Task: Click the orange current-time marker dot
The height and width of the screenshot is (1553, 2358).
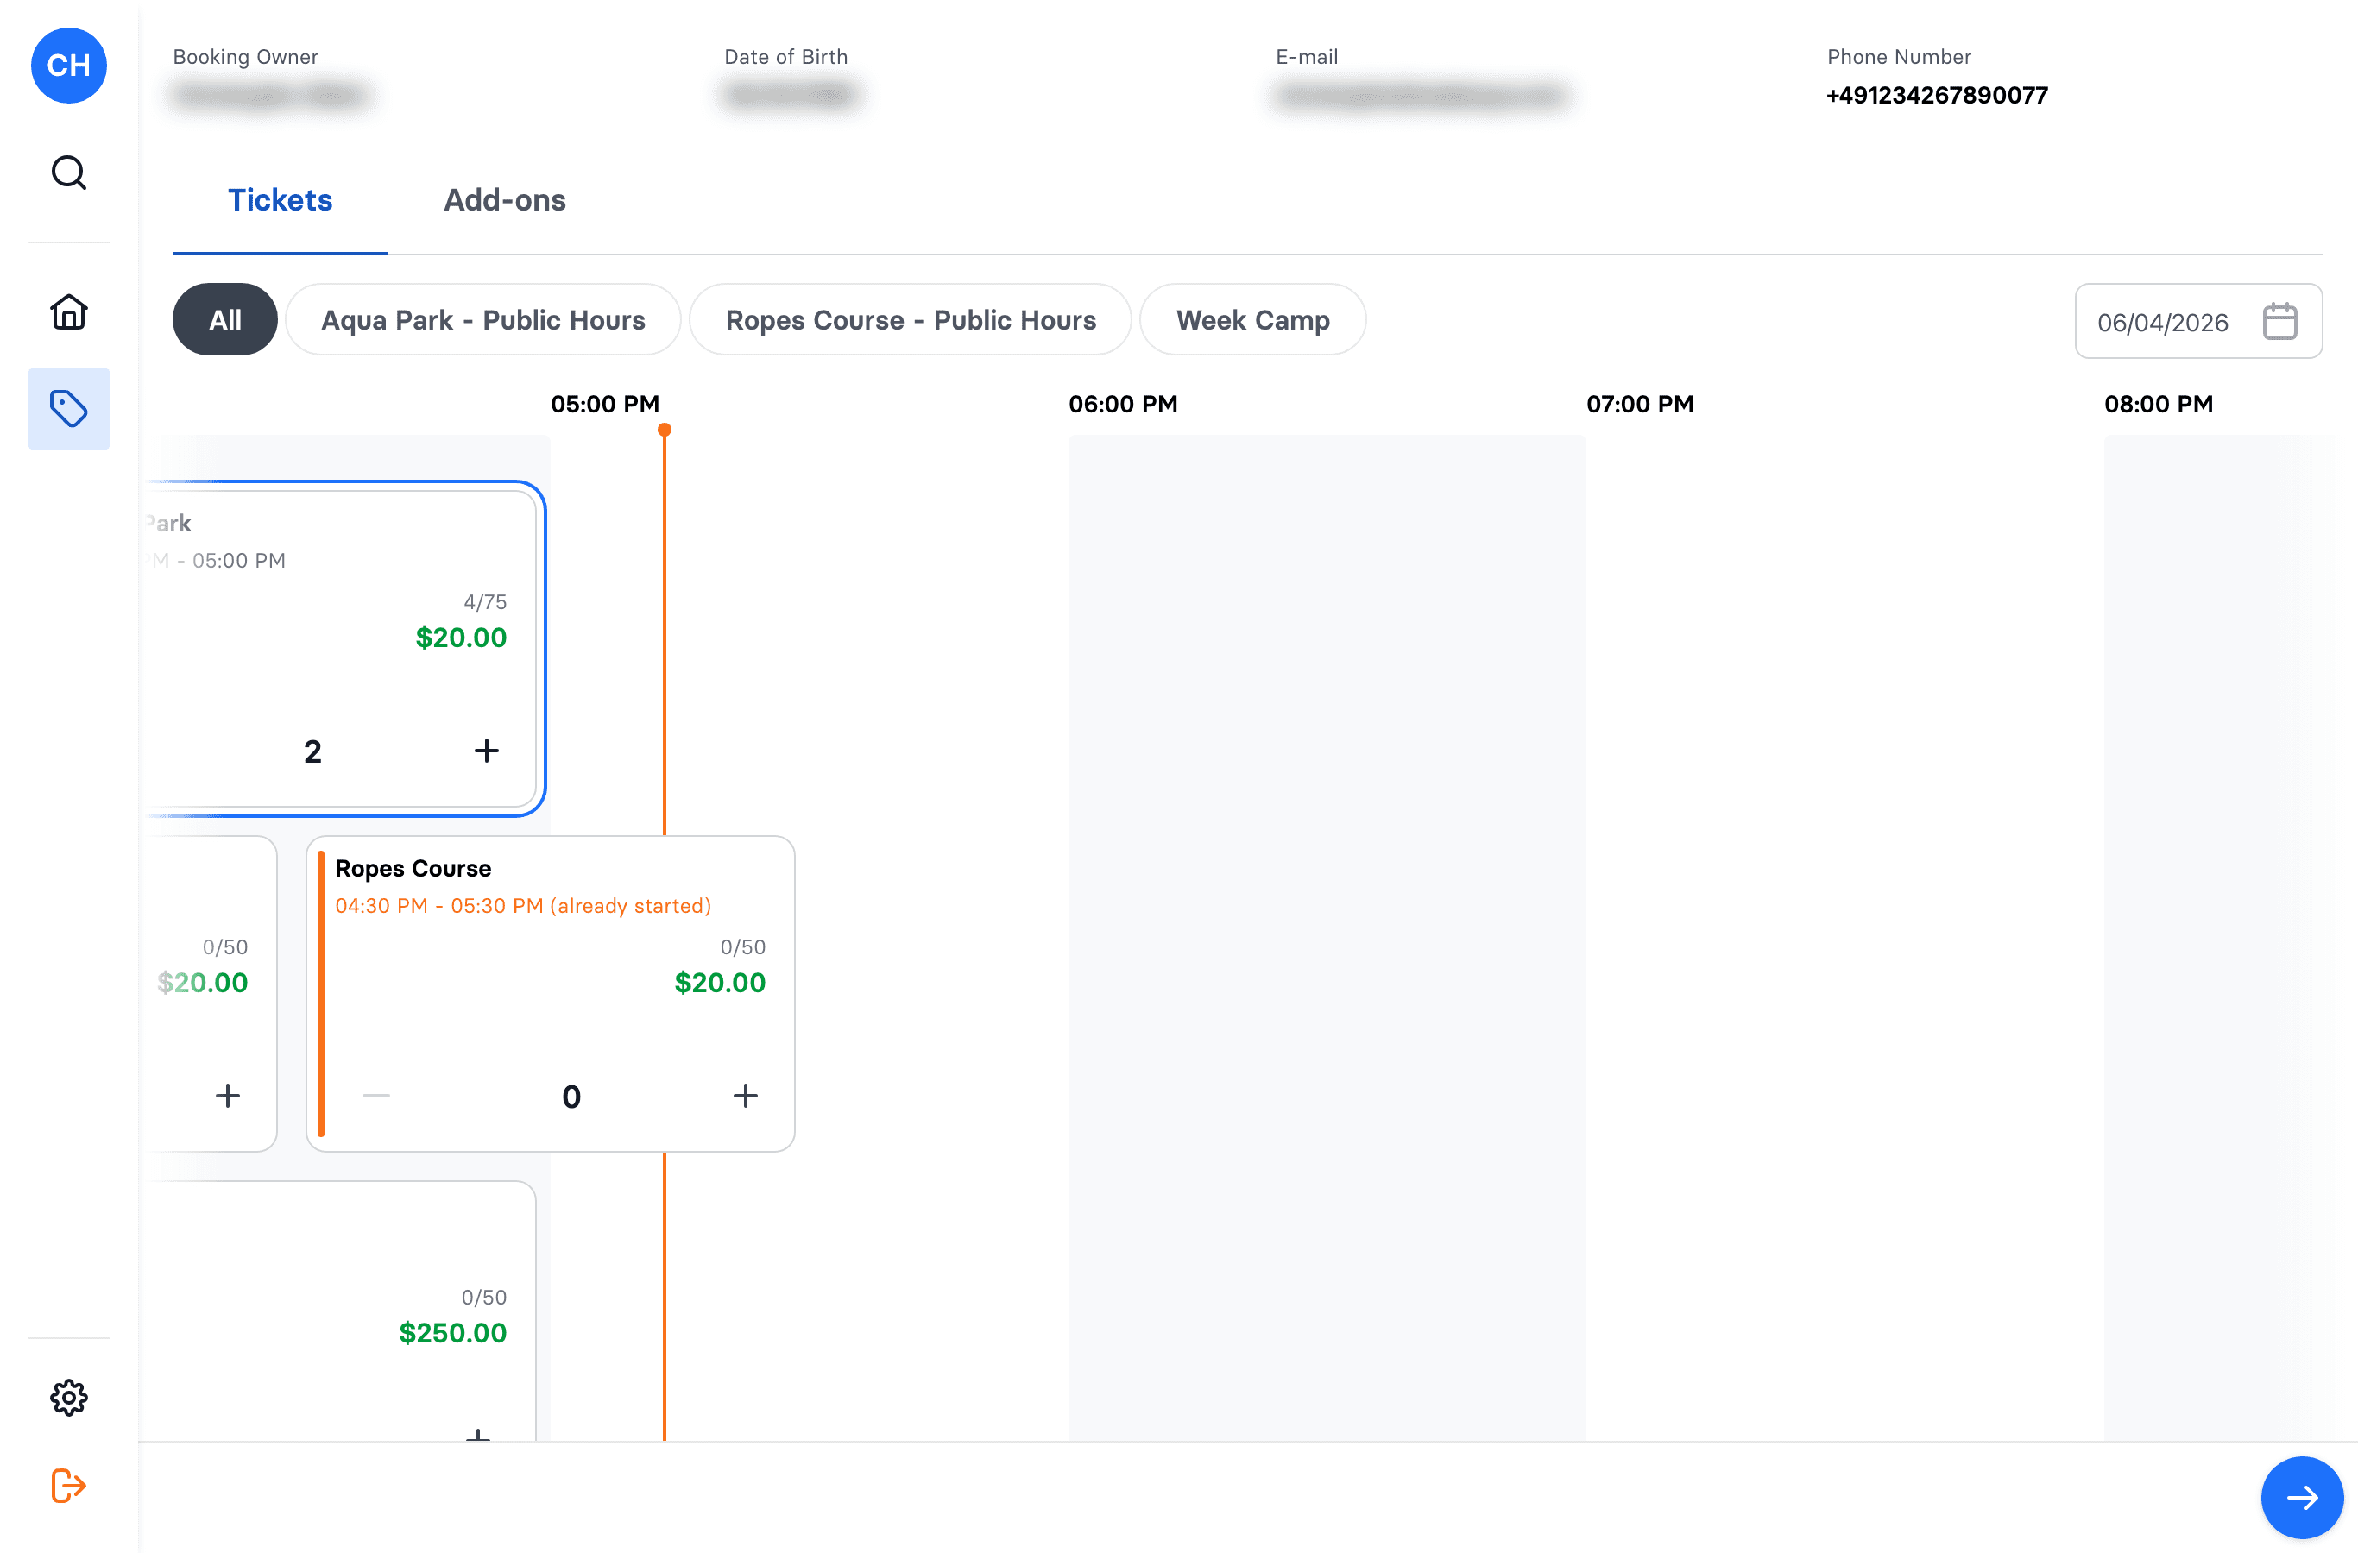Action: point(665,430)
